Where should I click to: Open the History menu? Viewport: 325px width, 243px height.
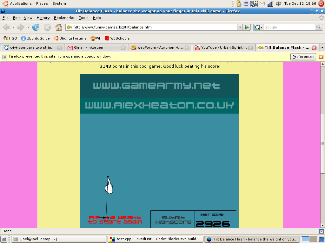(43, 18)
